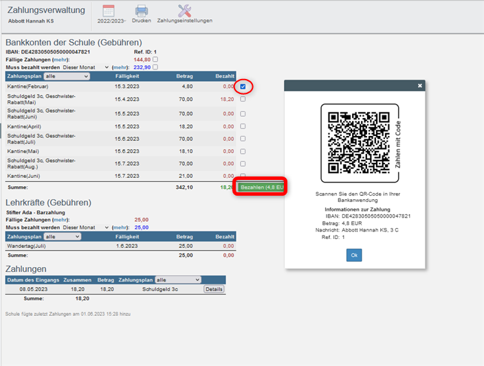484x366 pixels.
Task: Click the Fälligkeit column header in Bankkonten
Action: [x=127, y=76]
